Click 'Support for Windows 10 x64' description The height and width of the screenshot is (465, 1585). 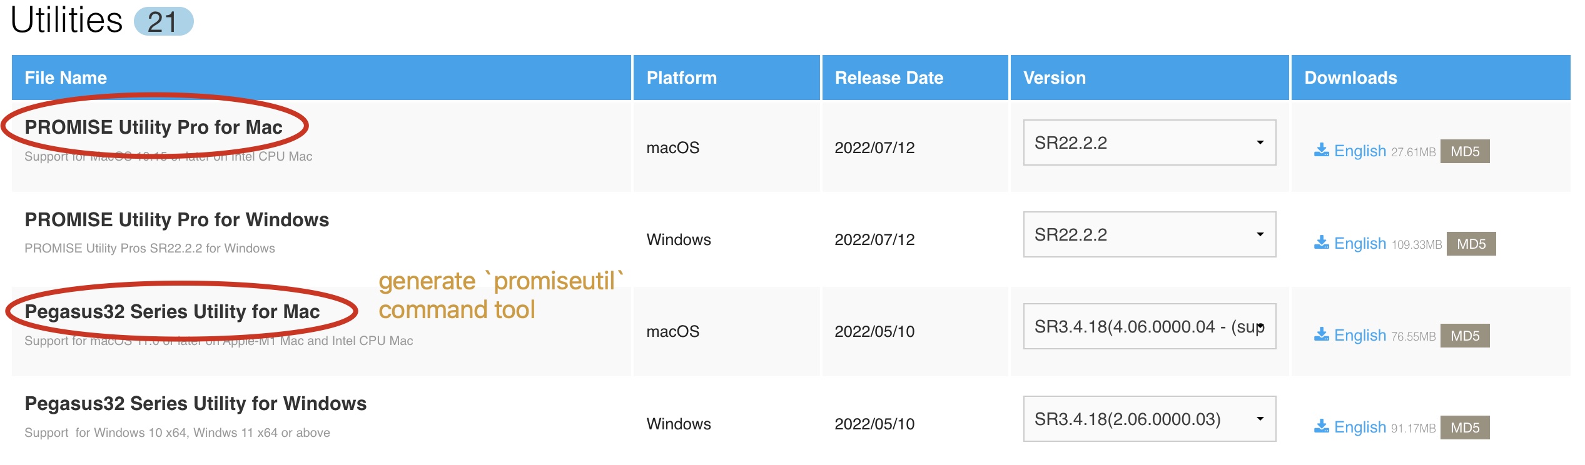pos(177,432)
